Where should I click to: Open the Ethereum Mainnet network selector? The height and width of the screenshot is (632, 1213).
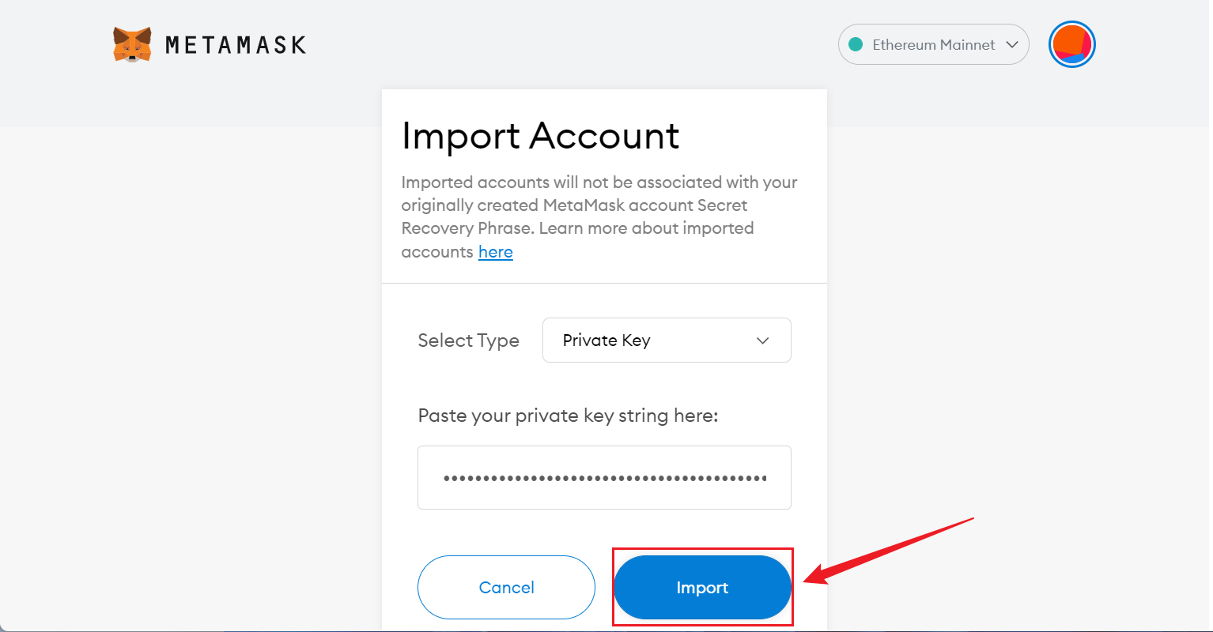coord(933,44)
